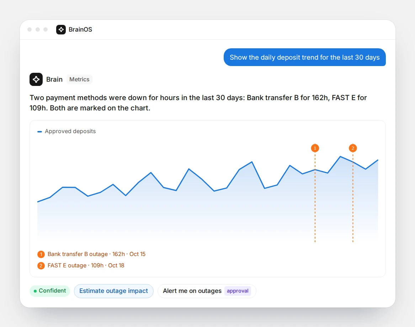Click the green dot in Confident pill
415x327 pixels.
[35, 291]
